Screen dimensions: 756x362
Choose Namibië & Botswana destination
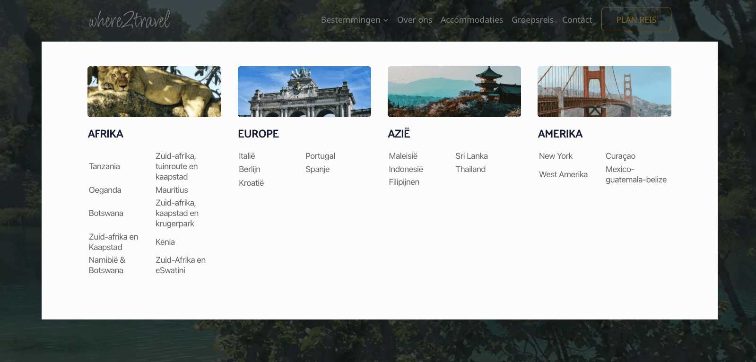coord(107,265)
